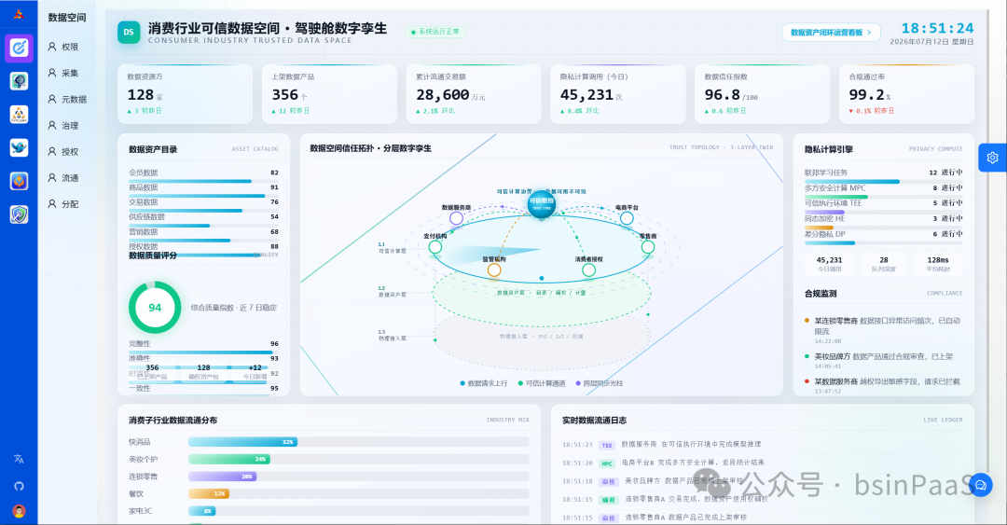The image size is (1007, 525).
Task: Open the 隐私计算调用 45,231 stat card
Action: pyautogui.click(x=618, y=94)
